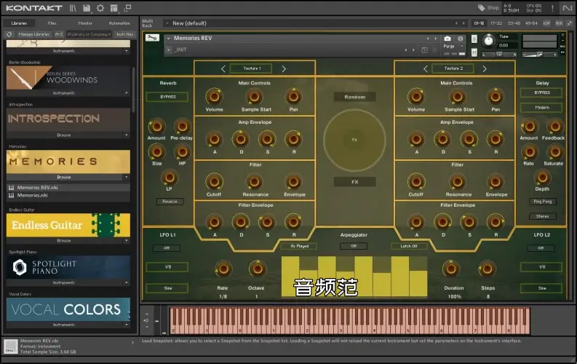Screen dimensions: 577x364
Task: Toggle the Reverse button under Reverb
Action: [170, 202]
